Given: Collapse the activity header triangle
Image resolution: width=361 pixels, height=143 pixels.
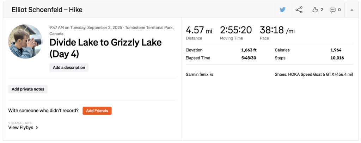Looking at the screenshot, I should tap(351, 10).
